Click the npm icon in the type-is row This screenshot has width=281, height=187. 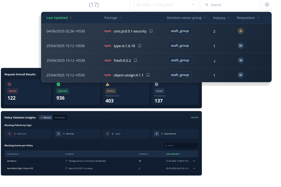tap(107, 46)
